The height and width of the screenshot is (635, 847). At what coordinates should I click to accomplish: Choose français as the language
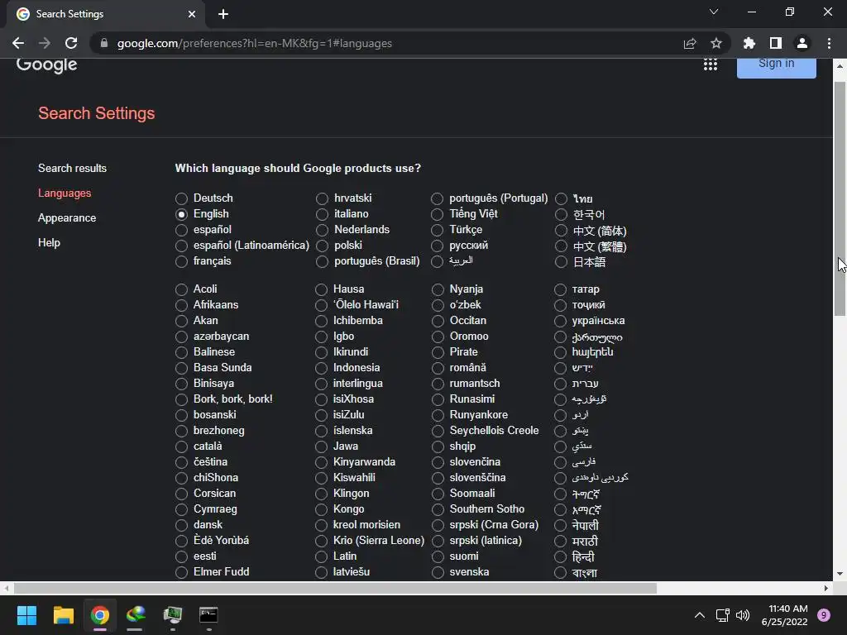[181, 261]
